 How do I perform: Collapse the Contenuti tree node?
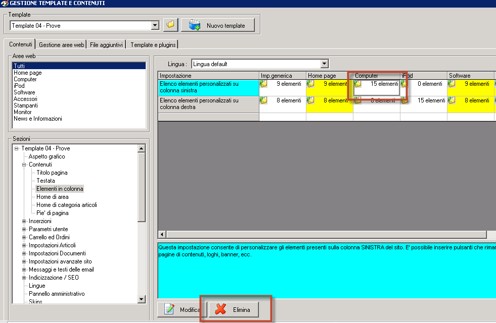[24, 165]
